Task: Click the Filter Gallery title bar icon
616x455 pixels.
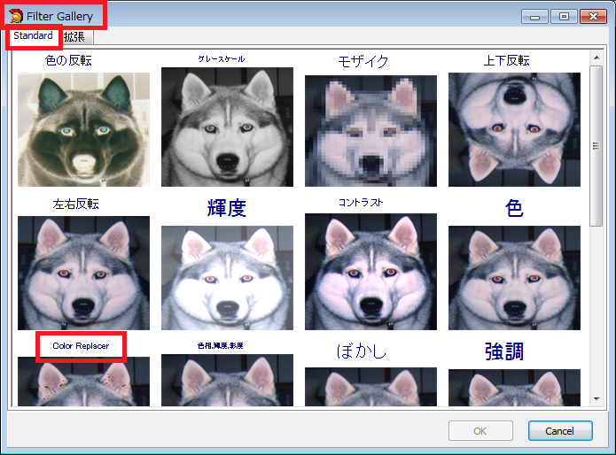Action: (17, 16)
